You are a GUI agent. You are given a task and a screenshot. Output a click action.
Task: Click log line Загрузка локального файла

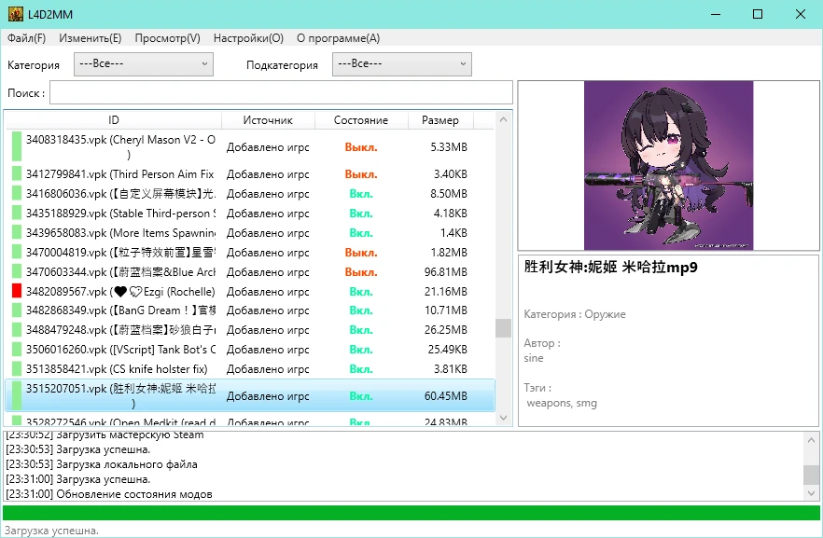(102, 464)
